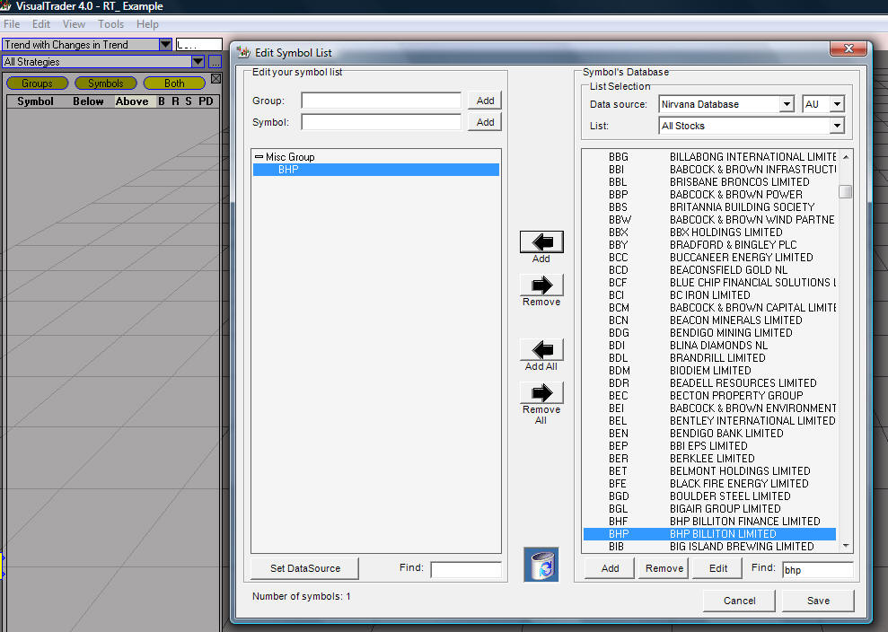888x632 pixels.
Task: Select BBL Brisbane Broncos Limited row
Action: coord(709,181)
